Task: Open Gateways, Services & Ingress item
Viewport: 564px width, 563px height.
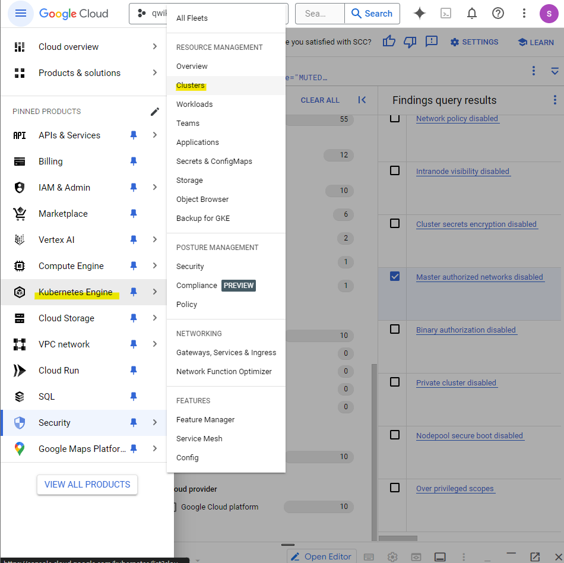Action: (x=226, y=353)
